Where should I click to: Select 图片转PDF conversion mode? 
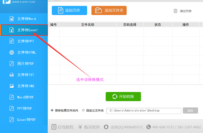click(24, 64)
